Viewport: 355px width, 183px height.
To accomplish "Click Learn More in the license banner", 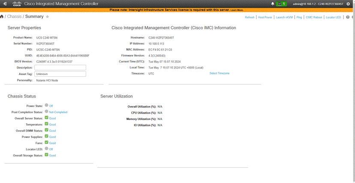I will [x=237, y=10].
